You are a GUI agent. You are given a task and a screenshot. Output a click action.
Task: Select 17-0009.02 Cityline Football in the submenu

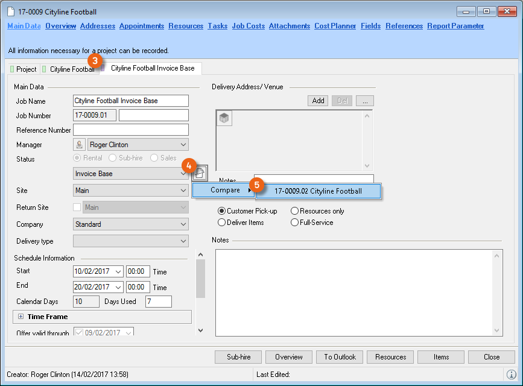coord(318,191)
